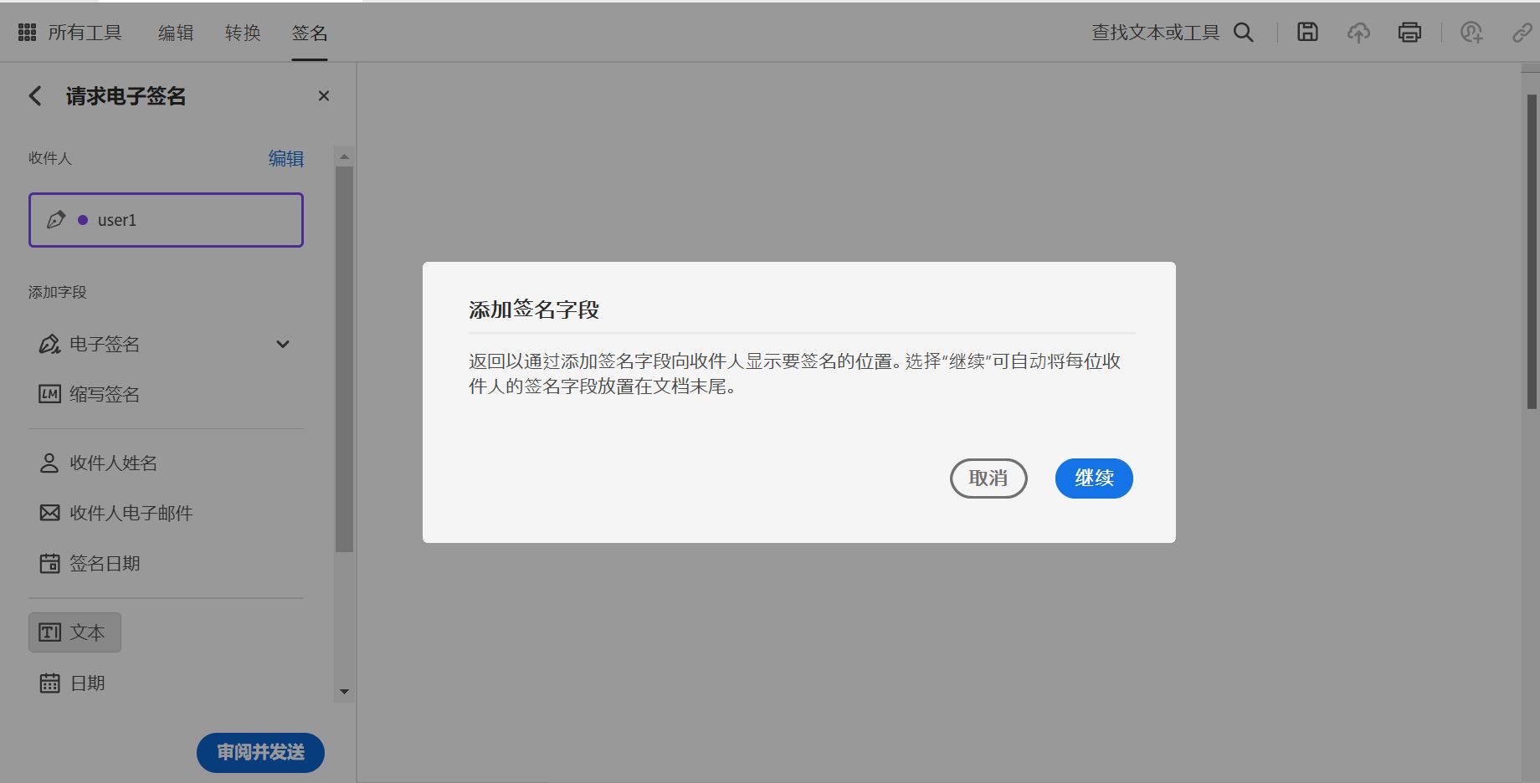点击云端上传图标
The image size is (1540, 783).
[x=1358, y=32]
